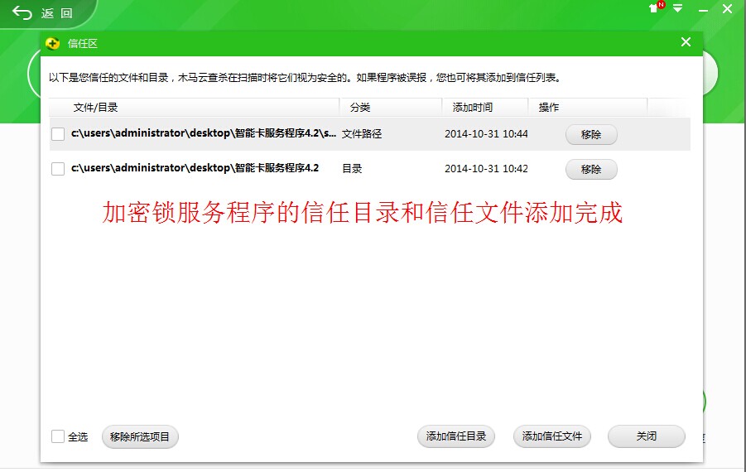
Task: Click the 添加信任目录 button
Action: [456, 436]
